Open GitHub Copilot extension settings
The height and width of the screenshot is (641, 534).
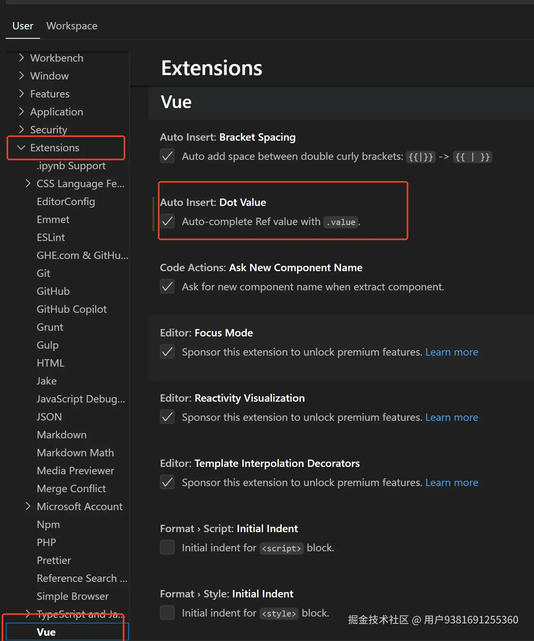72,309
